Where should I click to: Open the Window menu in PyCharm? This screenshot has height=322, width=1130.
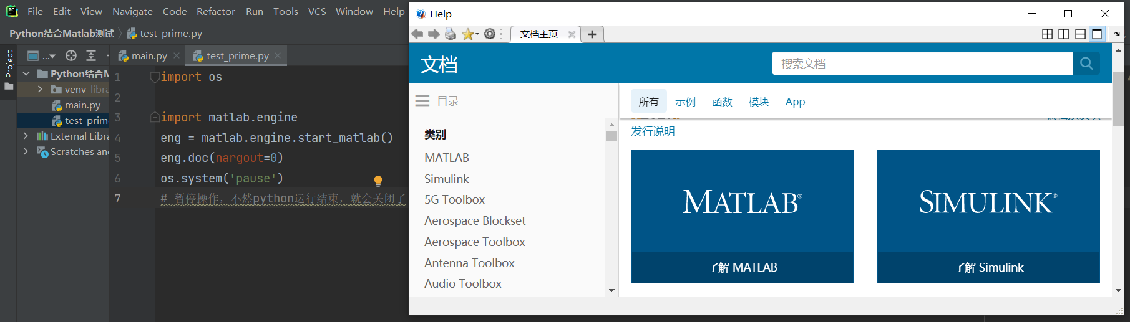click(x=354, y=12)
